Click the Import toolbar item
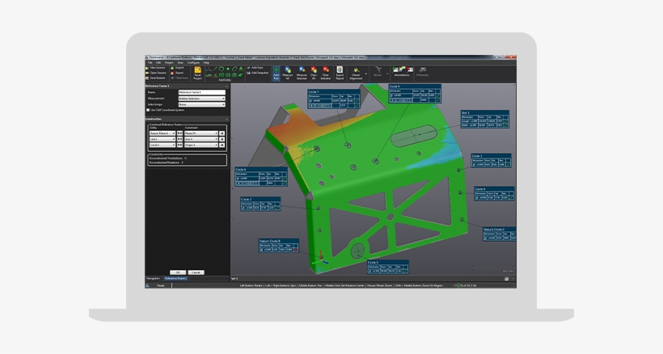 tap(178, 68)
